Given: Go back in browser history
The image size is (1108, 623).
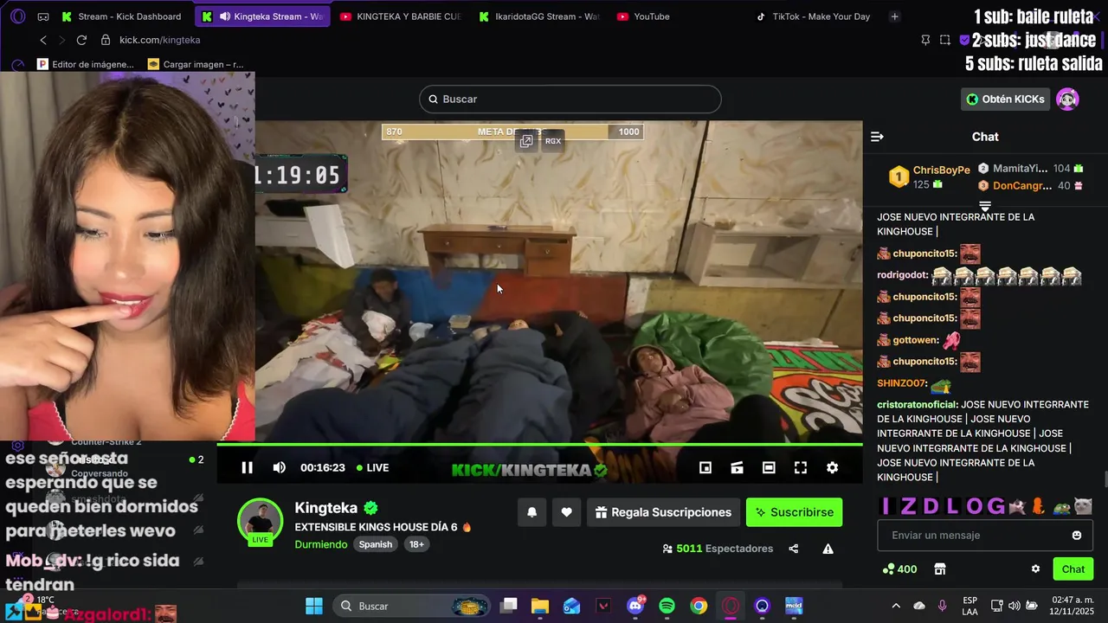Looking at the screenshot, I should click(43, 40).
